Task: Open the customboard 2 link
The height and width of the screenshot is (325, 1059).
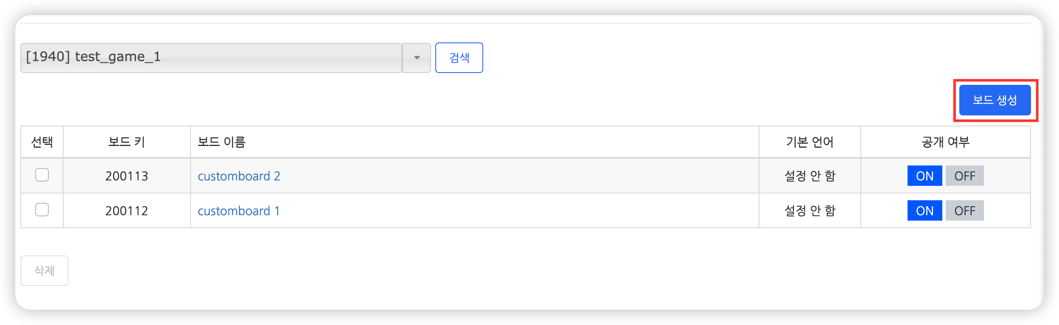Action: 239,176
